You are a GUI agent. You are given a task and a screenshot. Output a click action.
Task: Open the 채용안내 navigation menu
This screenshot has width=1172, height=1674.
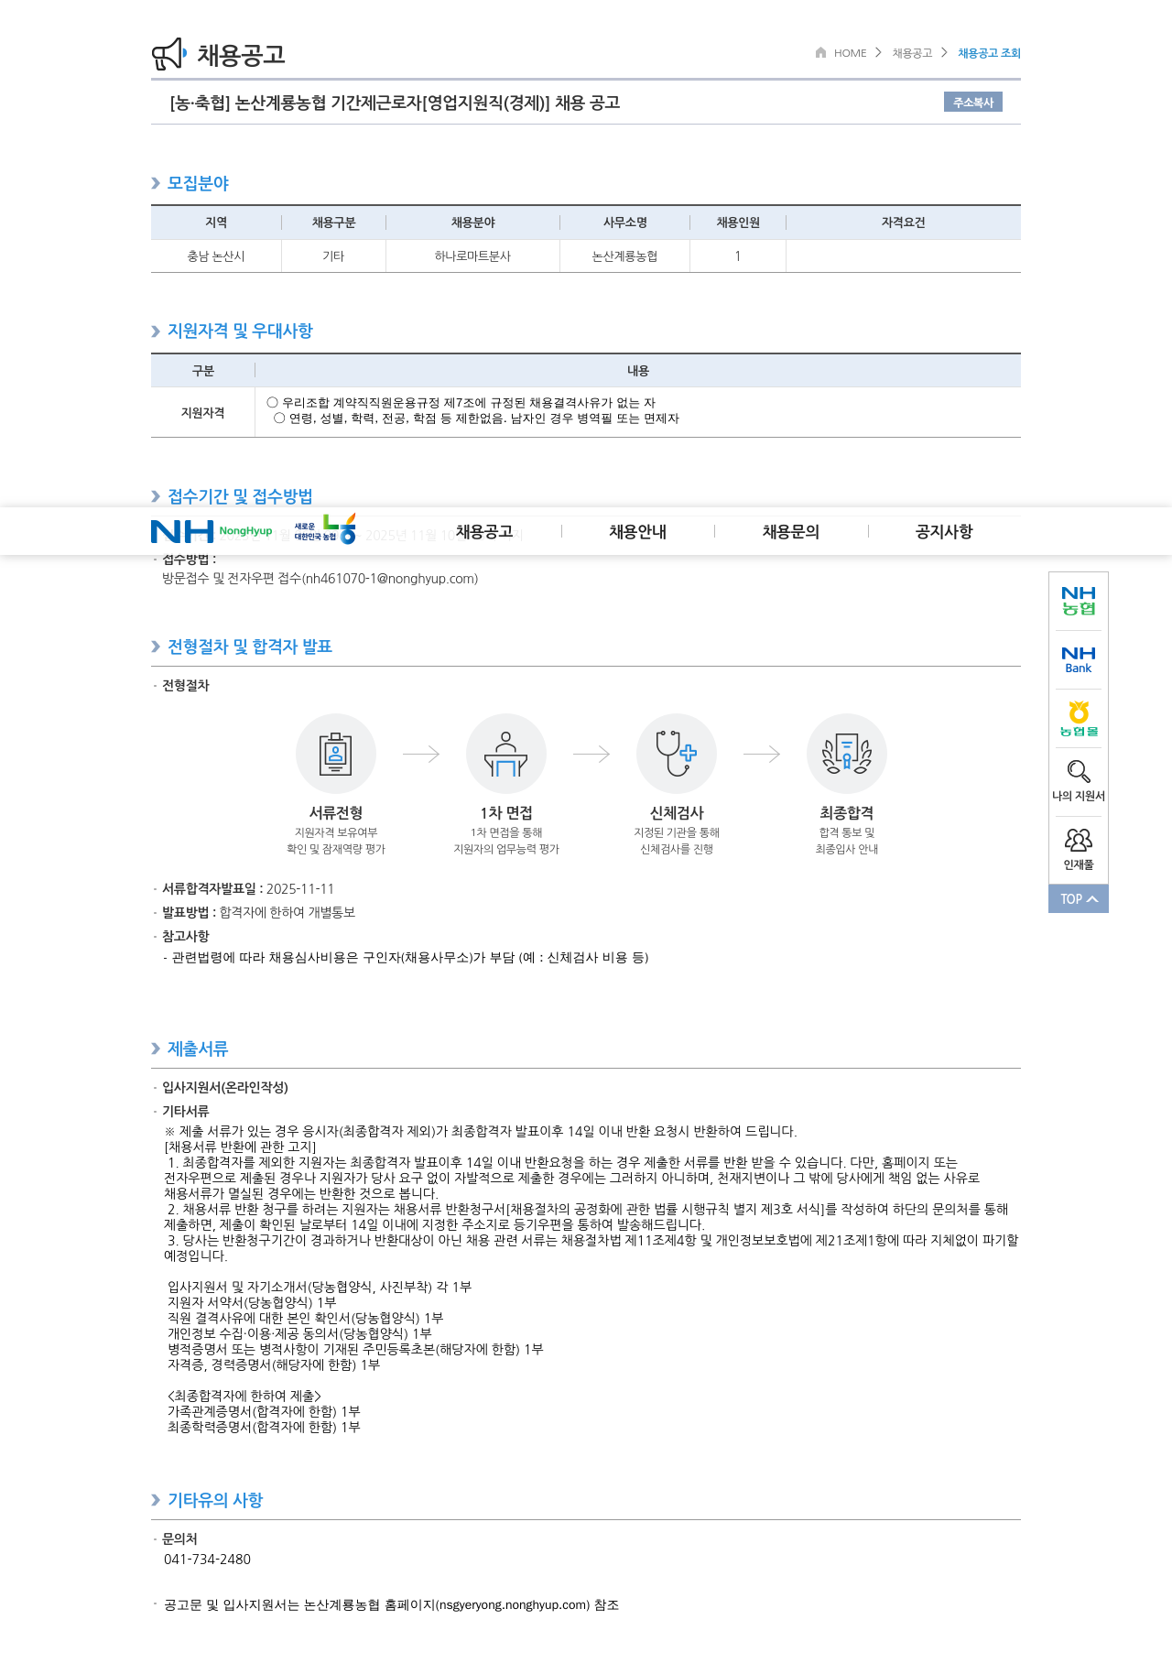pyautogui.click(x=638, y=531)
